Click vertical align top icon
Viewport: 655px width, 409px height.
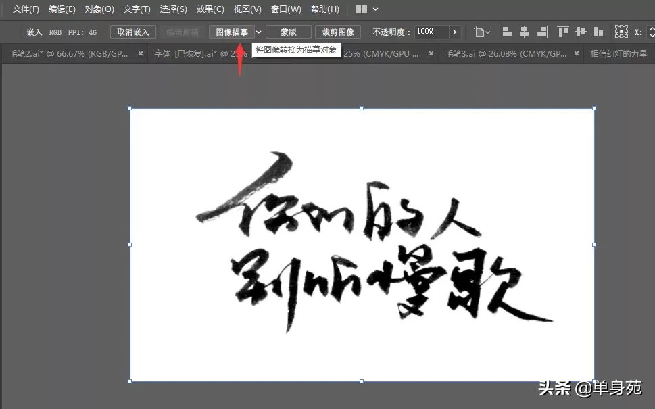[562, 32]
